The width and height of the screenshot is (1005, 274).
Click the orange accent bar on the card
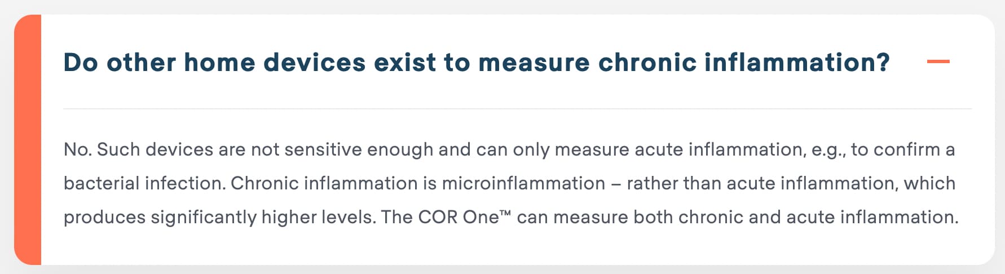[x=28, y=140]
